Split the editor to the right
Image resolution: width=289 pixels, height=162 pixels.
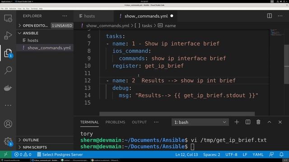point(270,16)
